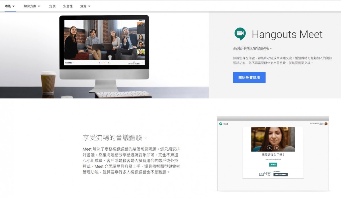Open the 安全性 page
341x198 pixels.
68,6
